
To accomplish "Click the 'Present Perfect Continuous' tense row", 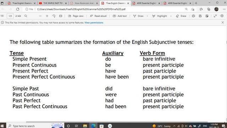I will pos(44,77).
